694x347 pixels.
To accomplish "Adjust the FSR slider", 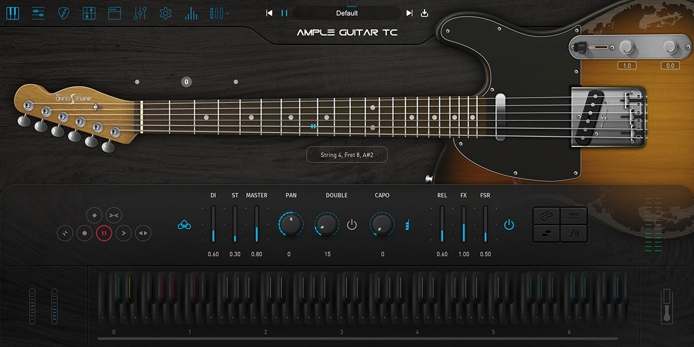I will (485, 224).
